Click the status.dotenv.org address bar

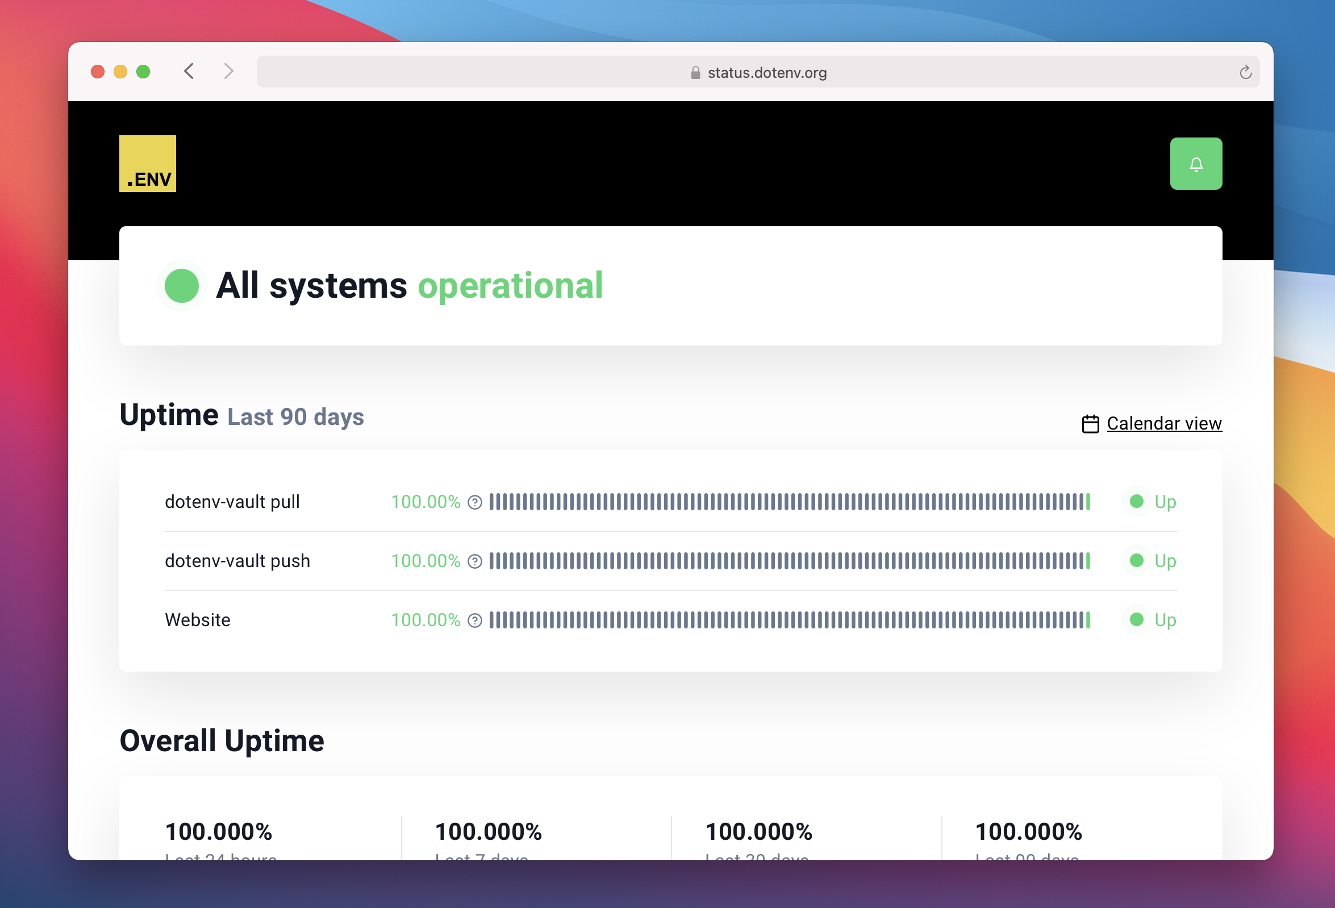point(758,72)
